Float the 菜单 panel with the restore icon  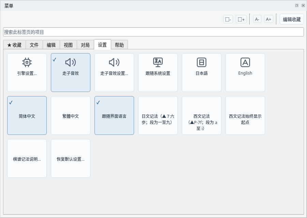click(297, 5)
